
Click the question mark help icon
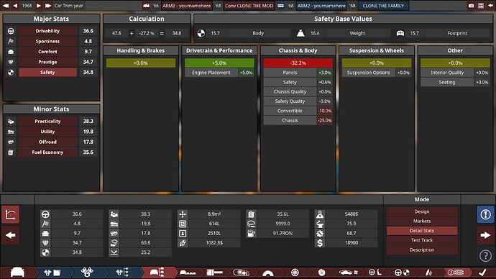tap(485, 255)
